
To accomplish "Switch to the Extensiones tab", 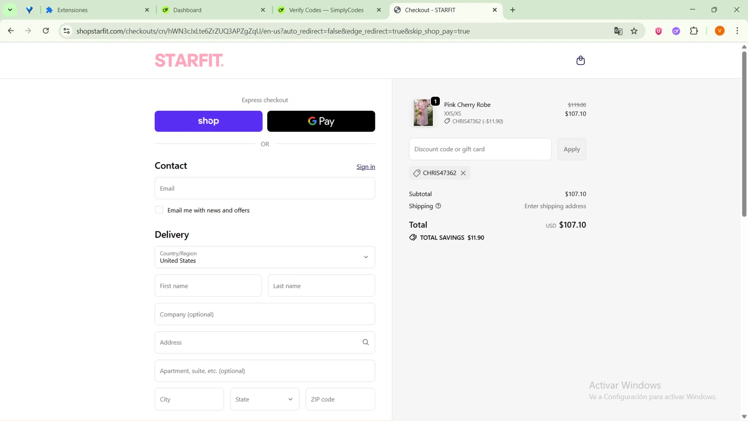I will 97,10.
